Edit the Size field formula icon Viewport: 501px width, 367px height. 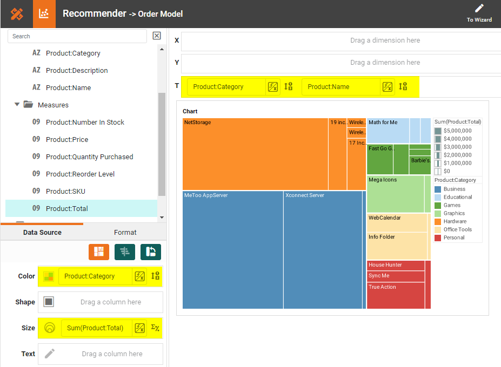[x=139, y=328]
